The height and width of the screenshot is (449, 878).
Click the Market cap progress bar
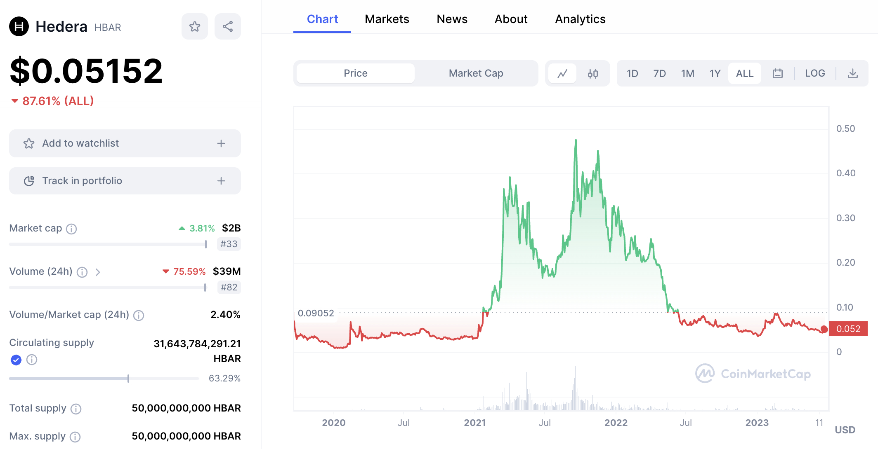pyautogui.click(x=108, y=244)
